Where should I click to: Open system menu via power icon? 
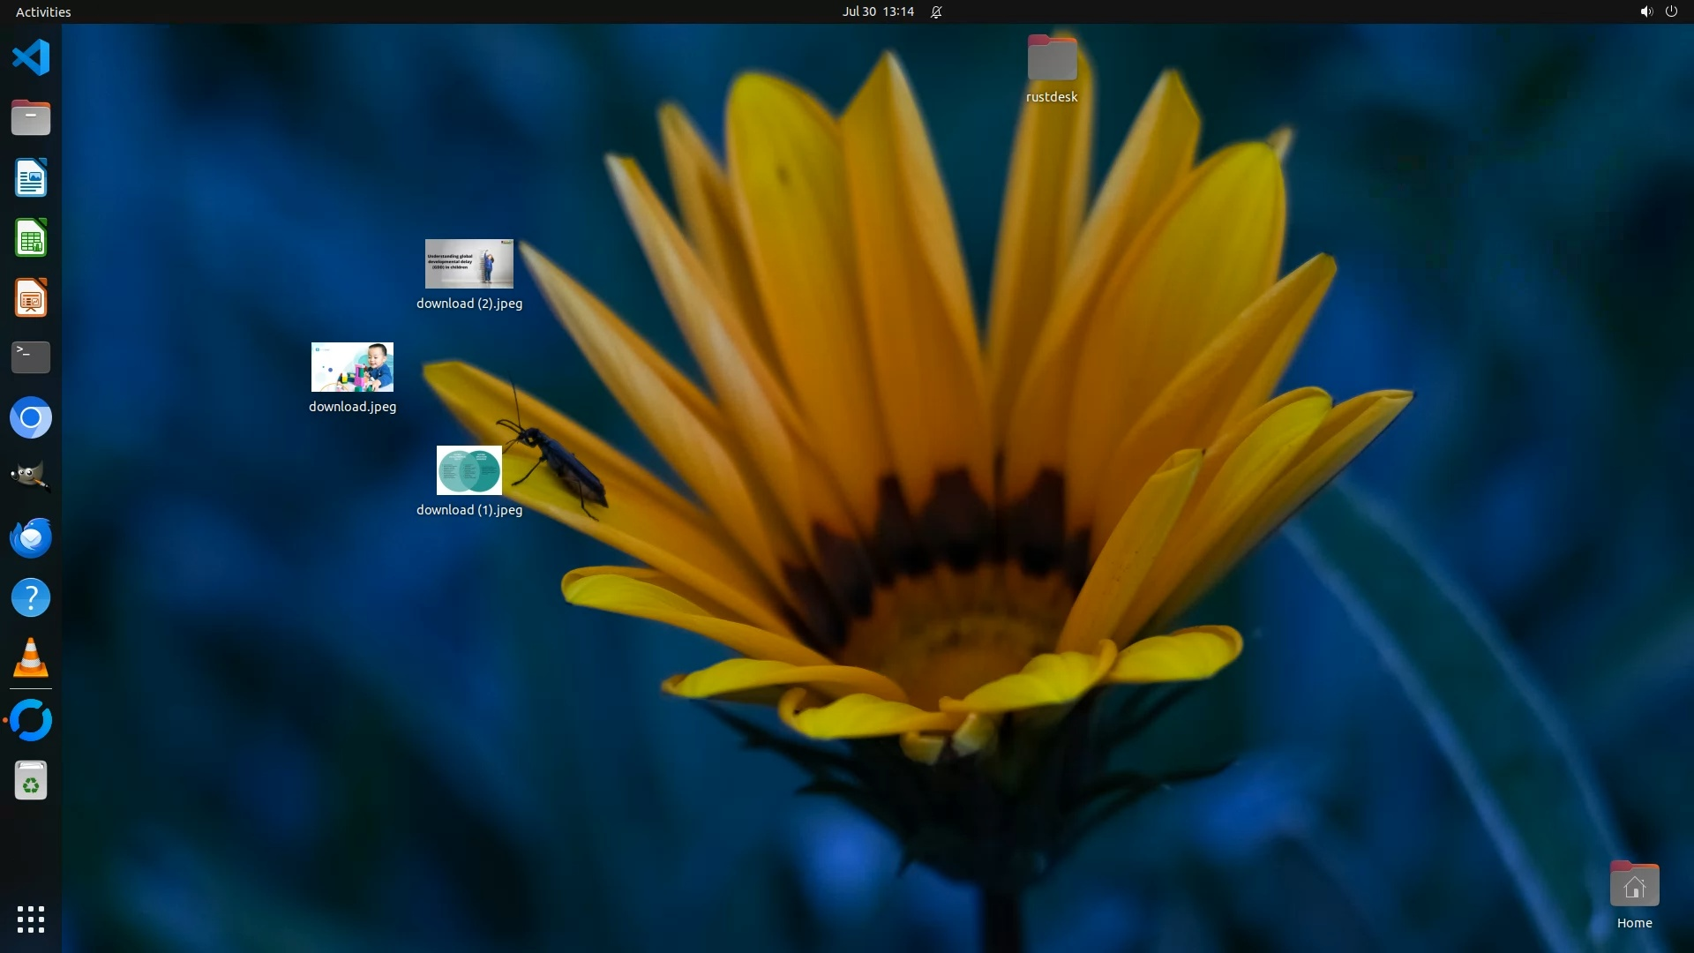(1671, 11)
